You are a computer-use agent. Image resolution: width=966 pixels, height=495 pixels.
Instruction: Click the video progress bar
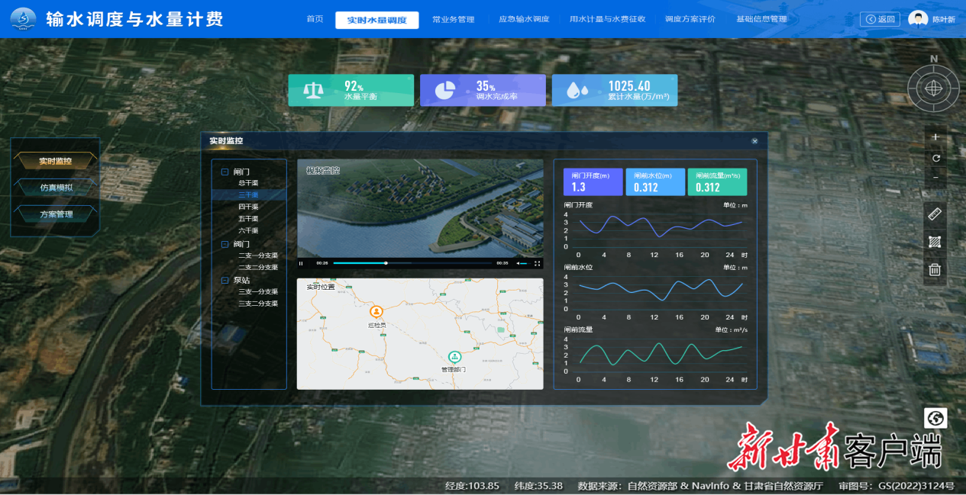pyautogui.click(x=412, y=263)
